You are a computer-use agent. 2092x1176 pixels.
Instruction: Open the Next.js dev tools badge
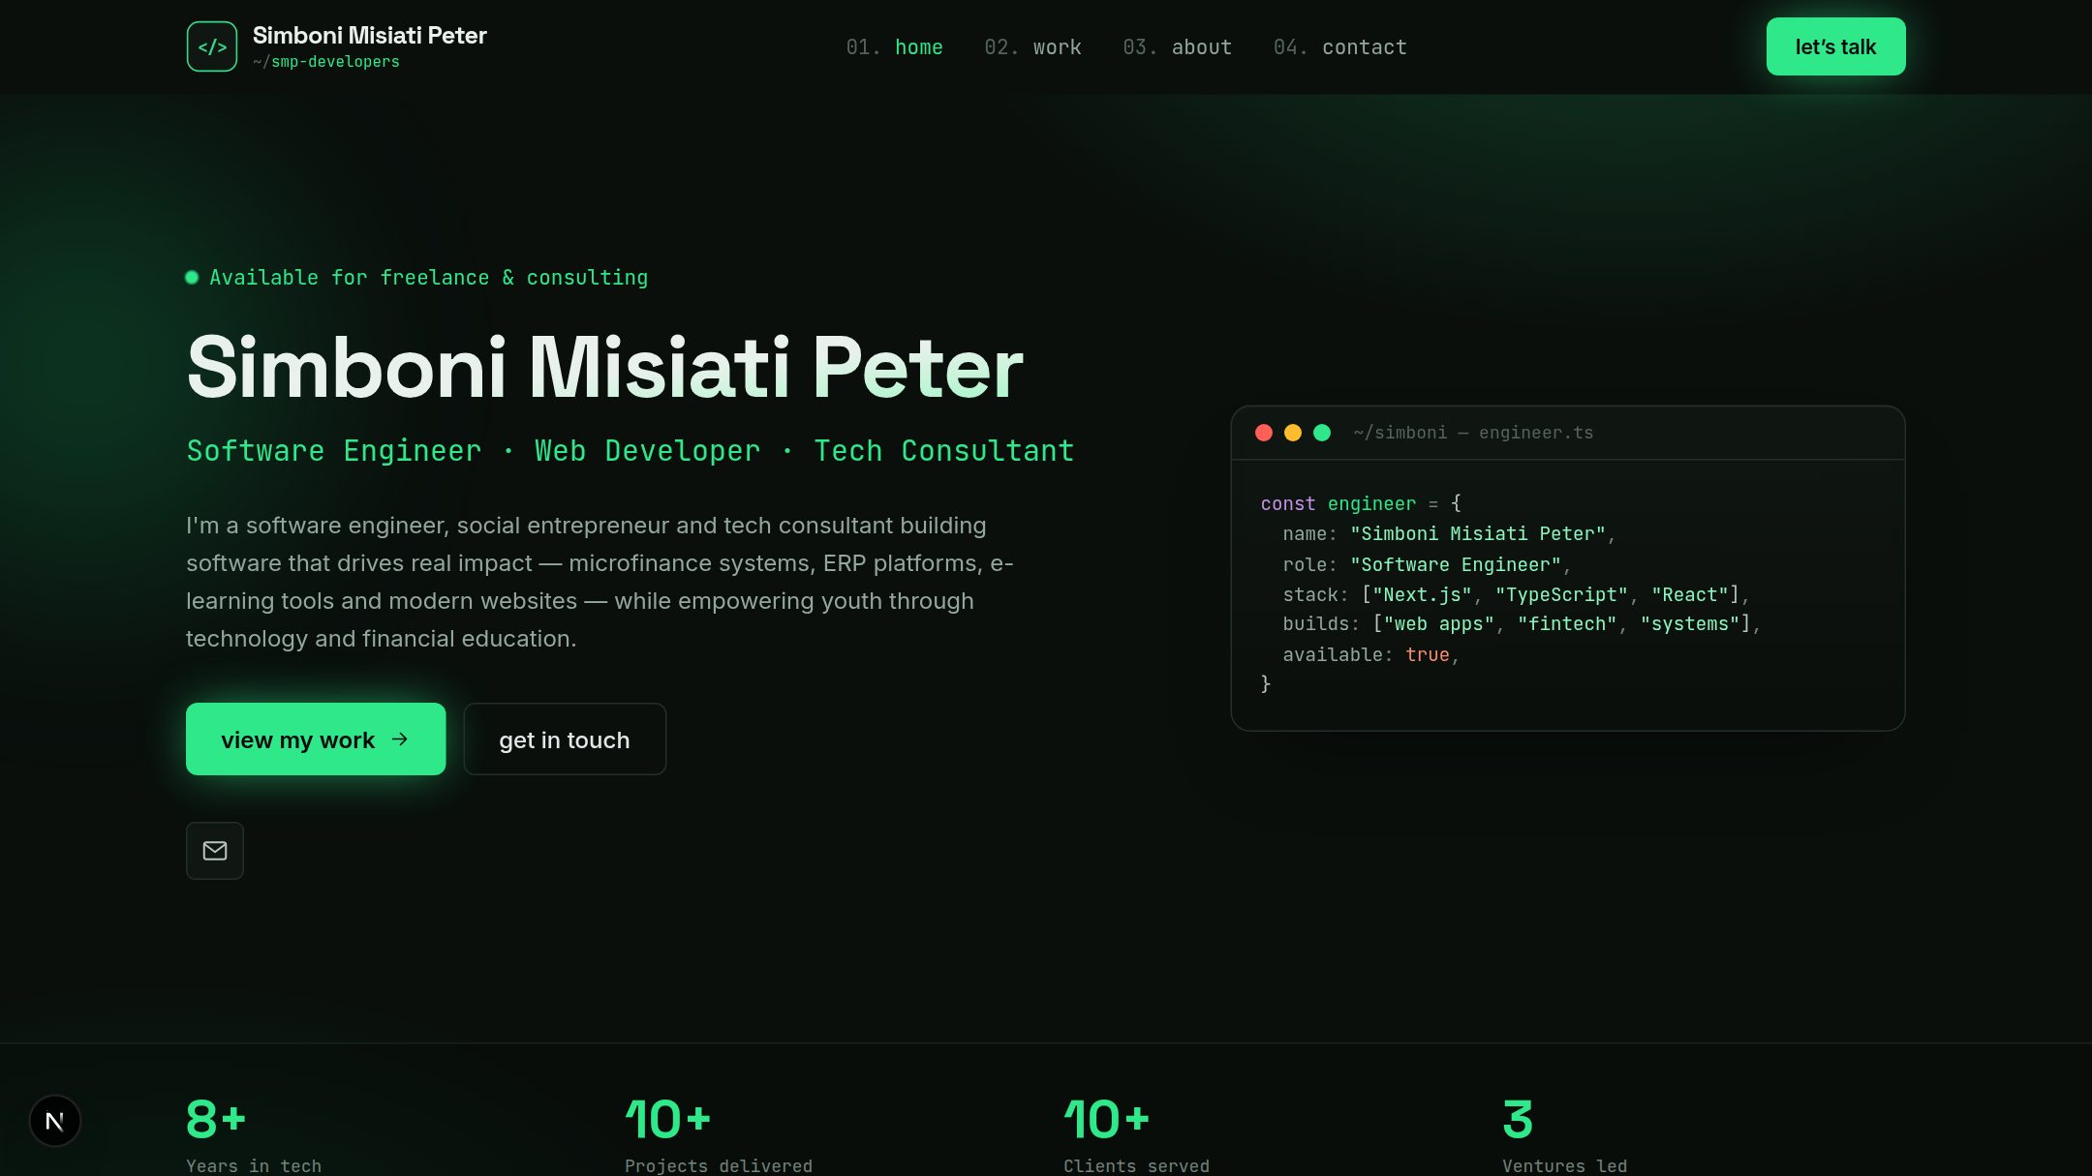tap(55, 1121)
